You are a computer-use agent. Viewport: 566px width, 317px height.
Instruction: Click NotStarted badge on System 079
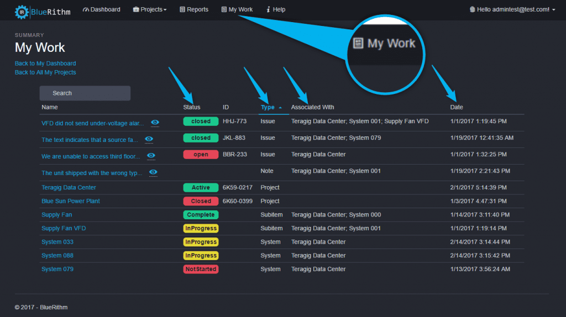tap(201, 269)
